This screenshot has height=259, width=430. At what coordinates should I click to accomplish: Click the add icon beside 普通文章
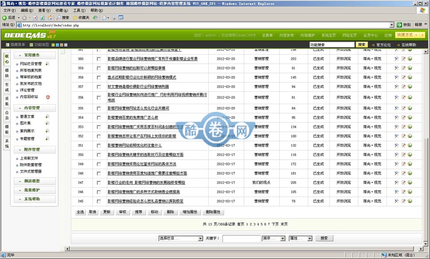coord(47,117)
